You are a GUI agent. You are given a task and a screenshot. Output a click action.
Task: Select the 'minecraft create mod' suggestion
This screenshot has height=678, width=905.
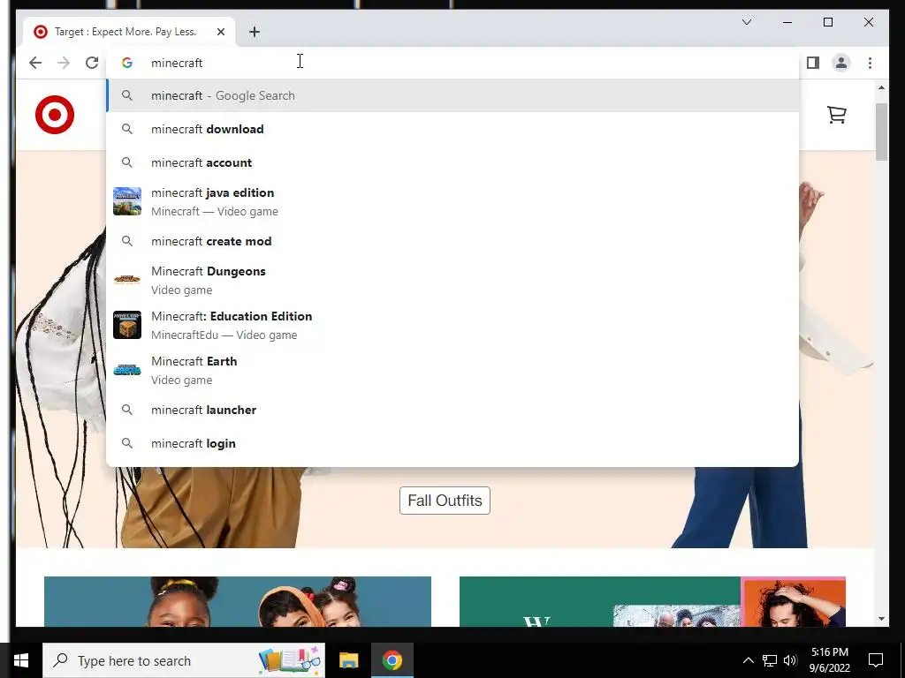453,241
